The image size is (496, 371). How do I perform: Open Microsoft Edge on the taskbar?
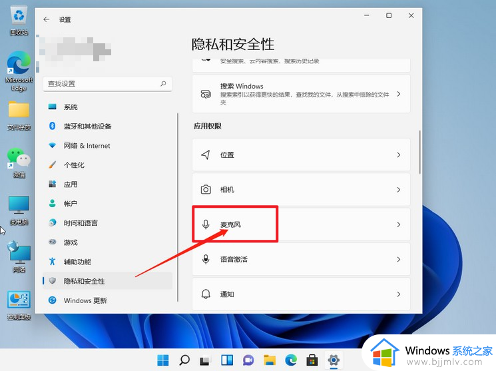(291, 360)
